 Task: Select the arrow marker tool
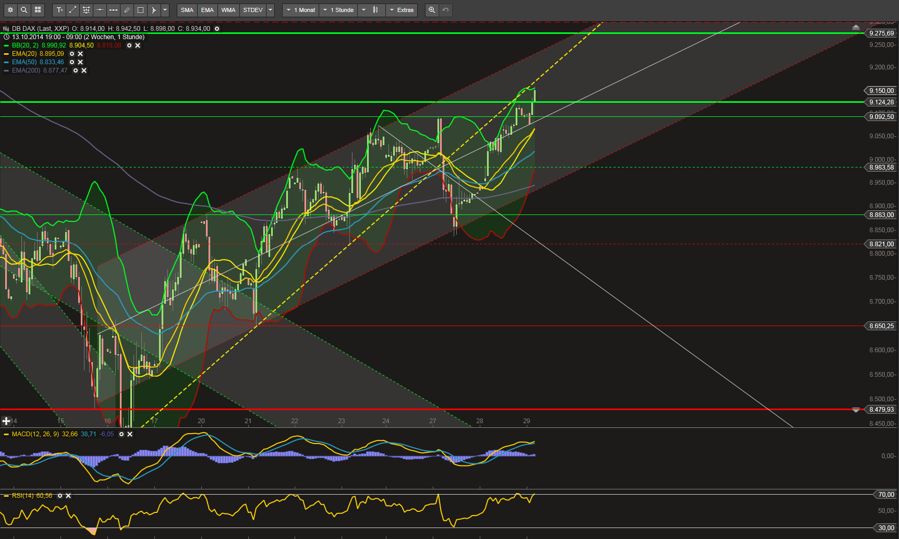[x=154, y=10]
